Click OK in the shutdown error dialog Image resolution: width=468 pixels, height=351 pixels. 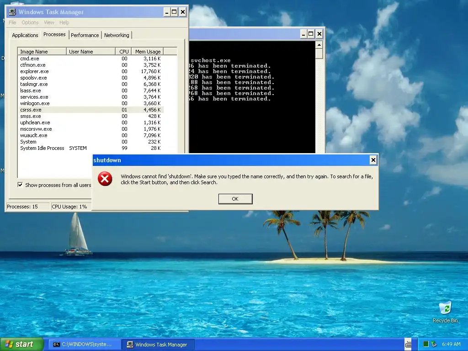[235, 199]
